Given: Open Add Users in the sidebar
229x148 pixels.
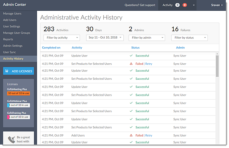Looking at the screenshot, I should tap(10, 20).
